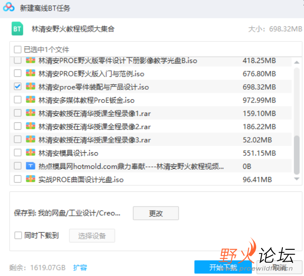
Task: Select file name 林清安PROE野火版入门与范例.iso
Action: 92,74
